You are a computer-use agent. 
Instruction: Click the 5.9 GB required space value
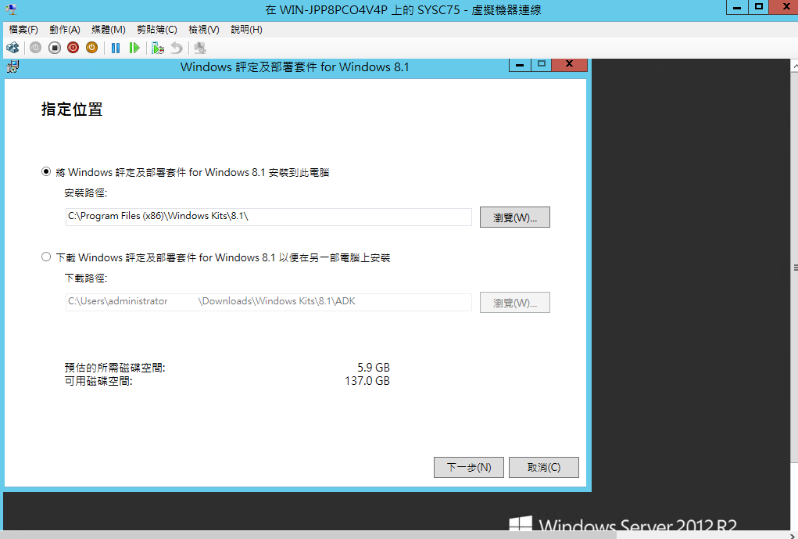tap(374, 368)
